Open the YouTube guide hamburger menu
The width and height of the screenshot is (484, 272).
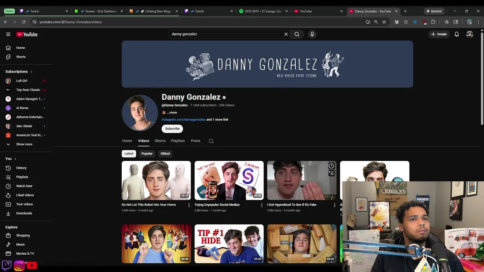point(8,34)
